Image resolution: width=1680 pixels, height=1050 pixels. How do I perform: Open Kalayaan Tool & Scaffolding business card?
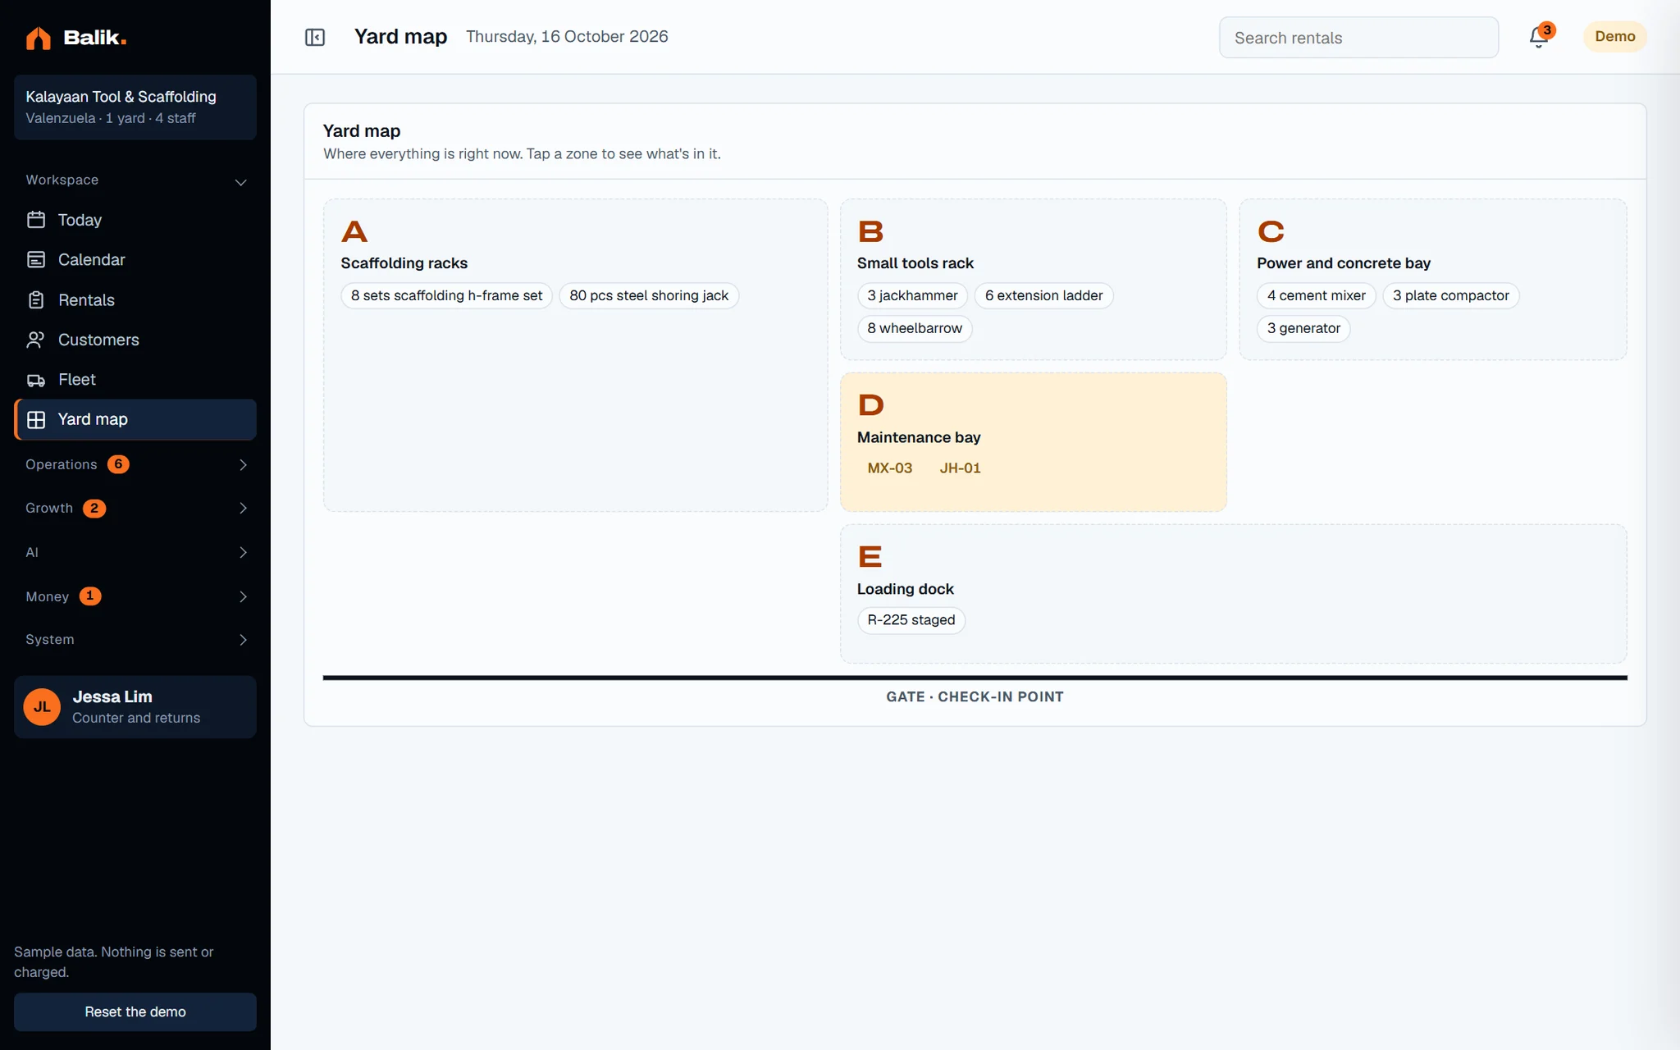click(135, 107)
